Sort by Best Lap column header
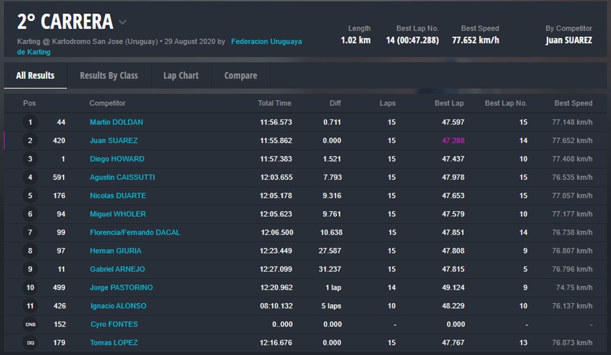The width and height of the screenshot is (611, 355). pos(449,103)
